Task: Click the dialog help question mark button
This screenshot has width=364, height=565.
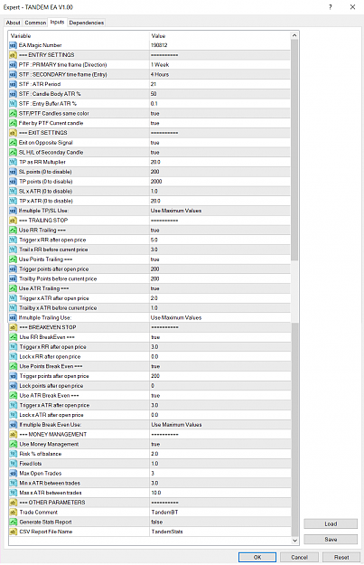Action: point(331,7)
